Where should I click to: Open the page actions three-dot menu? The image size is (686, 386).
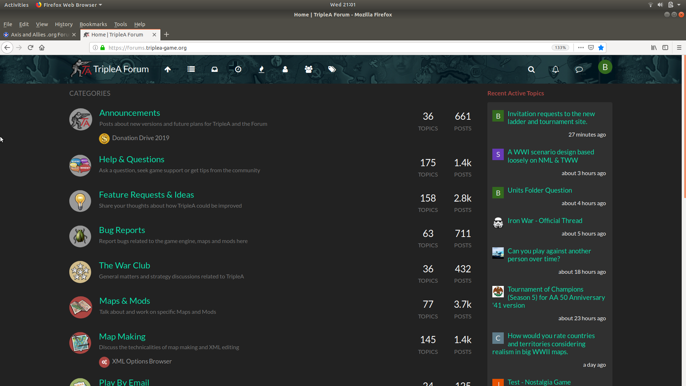pos(581,48)
